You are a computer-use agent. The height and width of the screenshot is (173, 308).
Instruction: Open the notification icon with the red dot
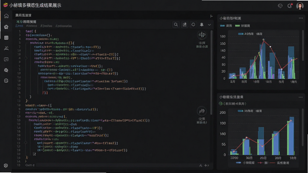pyautogui.click(x=290, y=6)
